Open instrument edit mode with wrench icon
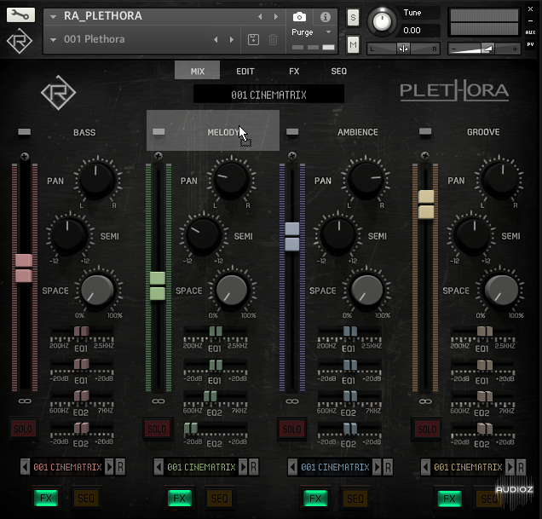This screenshot has height=519, width=542. point(20,14)
